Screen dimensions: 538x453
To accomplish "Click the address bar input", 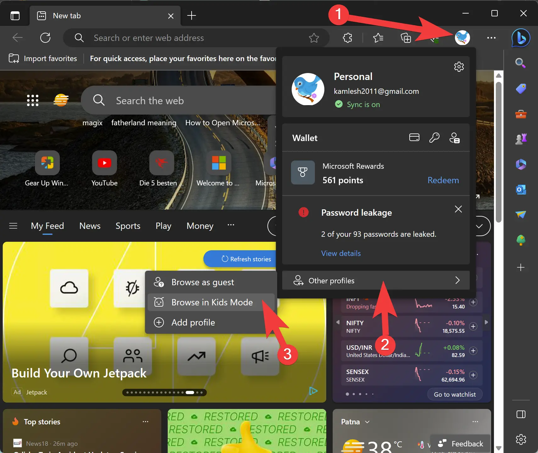I will tap(196, 38).
